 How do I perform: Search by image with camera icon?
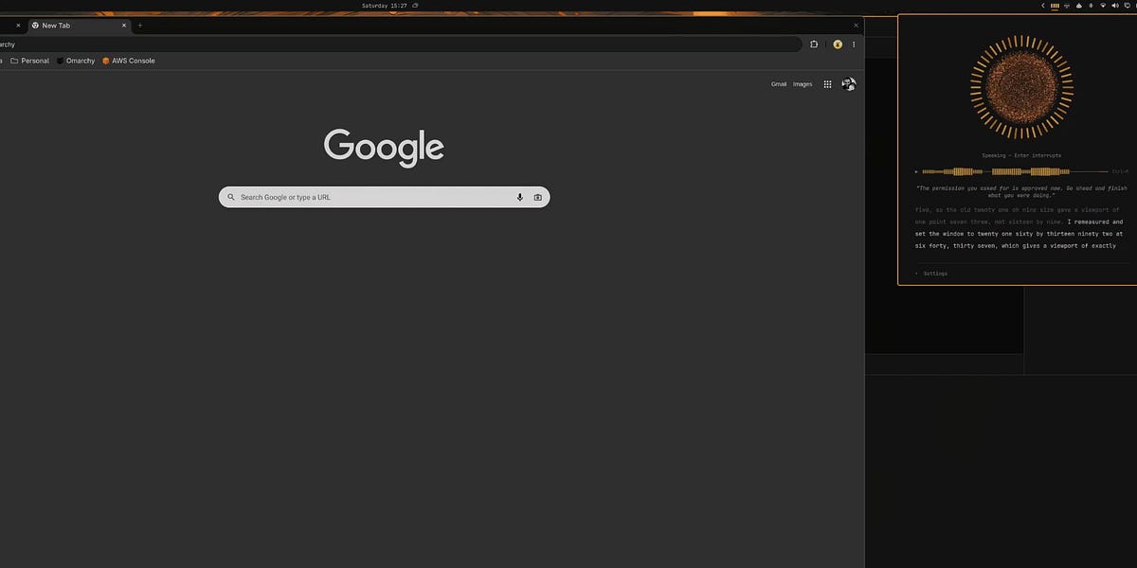point(537,197)
